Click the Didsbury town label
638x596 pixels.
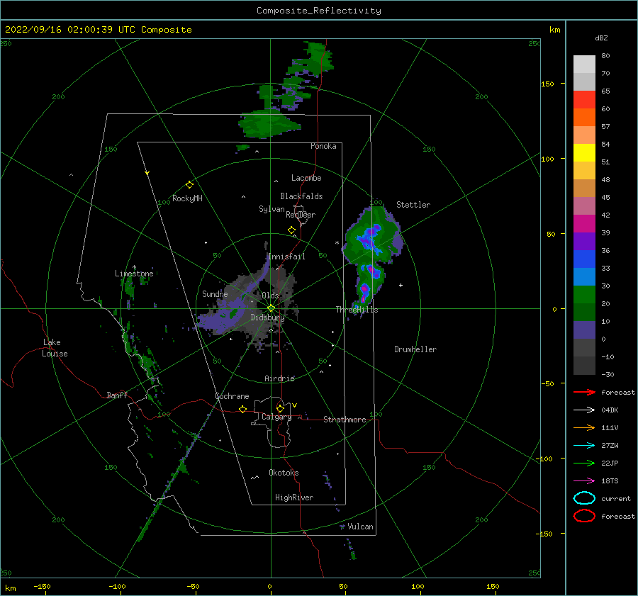pyautogui.click(x=267, y=317)
